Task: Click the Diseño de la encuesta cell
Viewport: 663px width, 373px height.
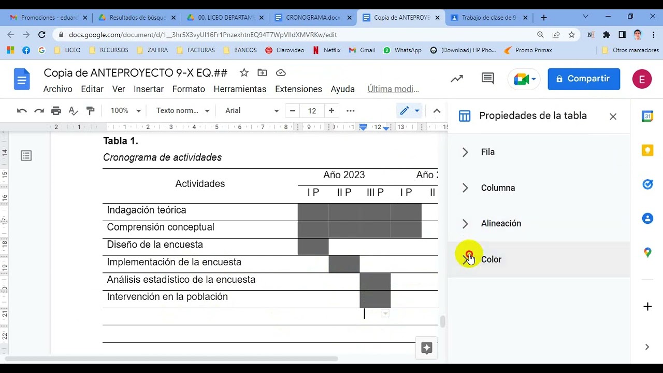Action: (x=200, y=247)
